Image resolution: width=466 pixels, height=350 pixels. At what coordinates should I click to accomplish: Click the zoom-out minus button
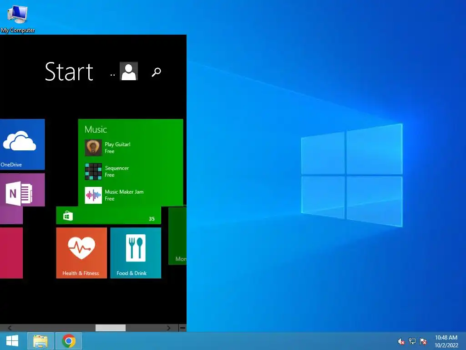(x=182, y=328)
